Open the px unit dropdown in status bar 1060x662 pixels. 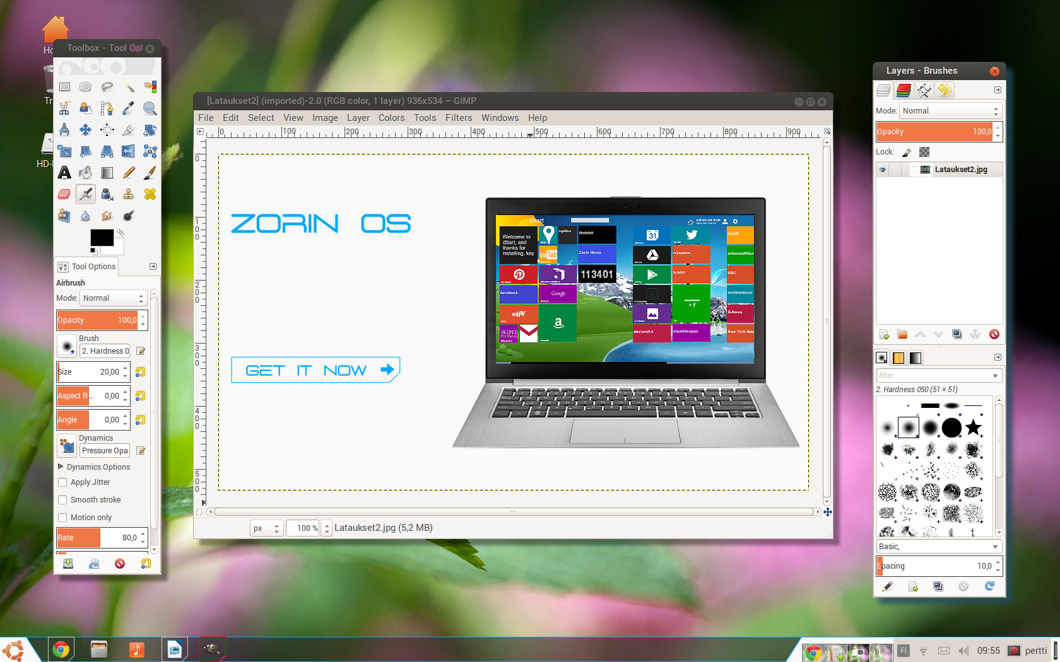click(x=266, y=528)
